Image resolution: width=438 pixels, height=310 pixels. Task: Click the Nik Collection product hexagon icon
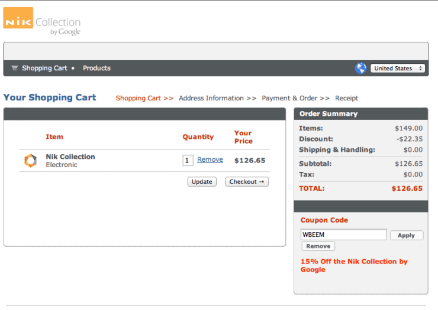[x=30, y=161]
